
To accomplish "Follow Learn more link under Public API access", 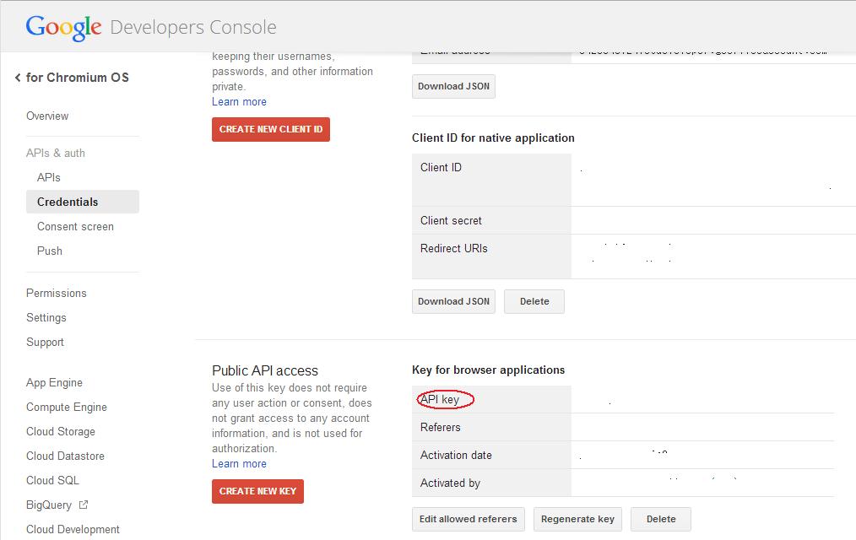I will click(x=239, y=463).
